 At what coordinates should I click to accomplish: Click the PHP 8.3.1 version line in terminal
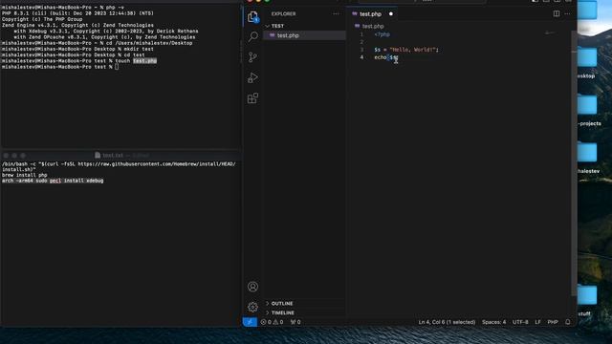(77, 13)
